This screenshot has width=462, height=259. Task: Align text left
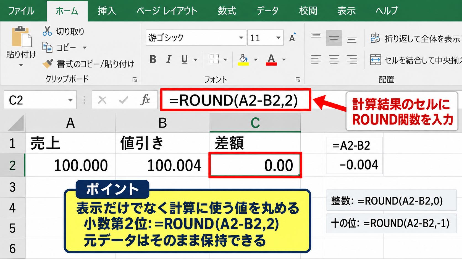316,60
